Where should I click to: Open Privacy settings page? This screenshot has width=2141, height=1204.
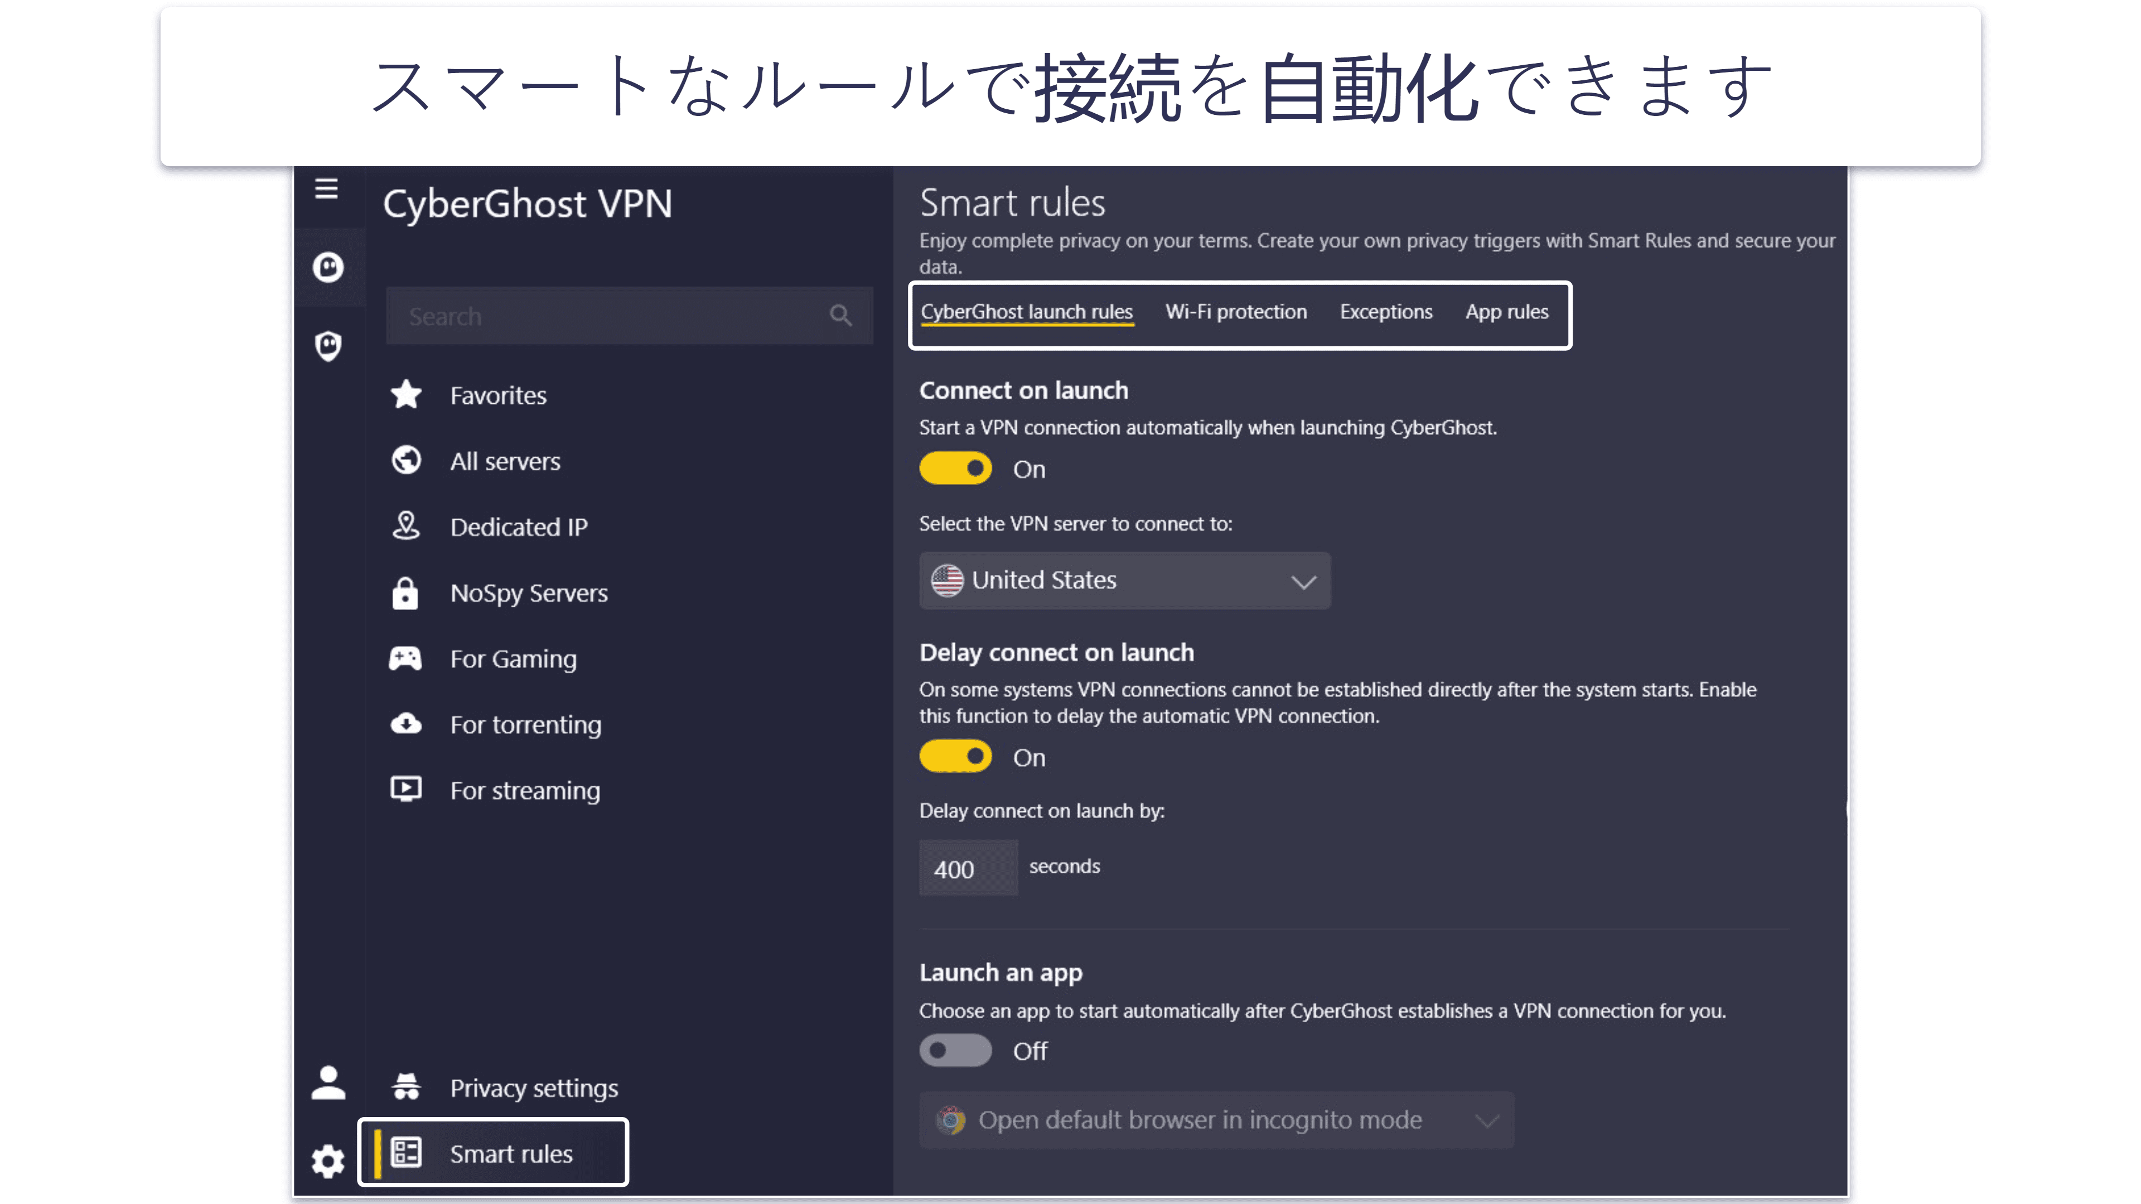(x=534, y=1087)
